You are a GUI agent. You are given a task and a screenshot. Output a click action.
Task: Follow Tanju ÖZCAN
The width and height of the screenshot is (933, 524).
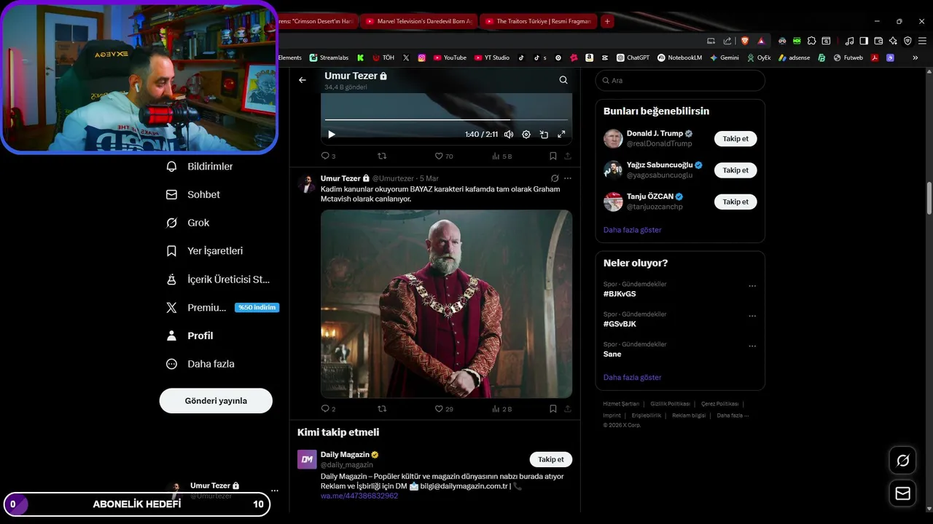click(x=735, y=202)
